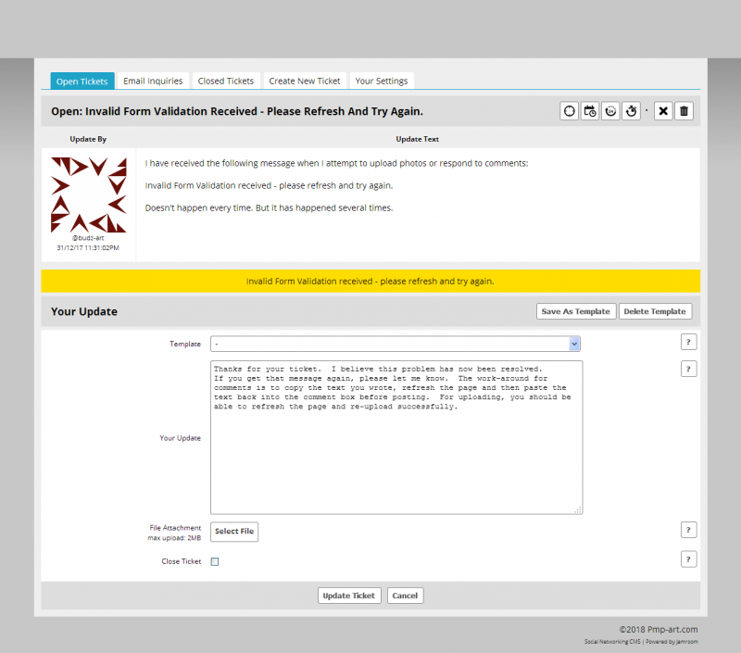Close the ticket with the X icon
Image resolution: width=741 pixels, height=653 pixels.
click(x=663, y=111)
